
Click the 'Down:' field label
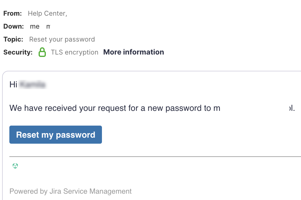coord(14,27)
